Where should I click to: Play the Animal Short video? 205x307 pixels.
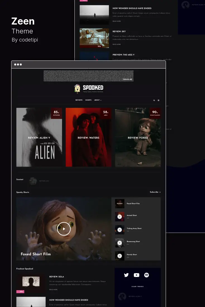coord(120,217)
